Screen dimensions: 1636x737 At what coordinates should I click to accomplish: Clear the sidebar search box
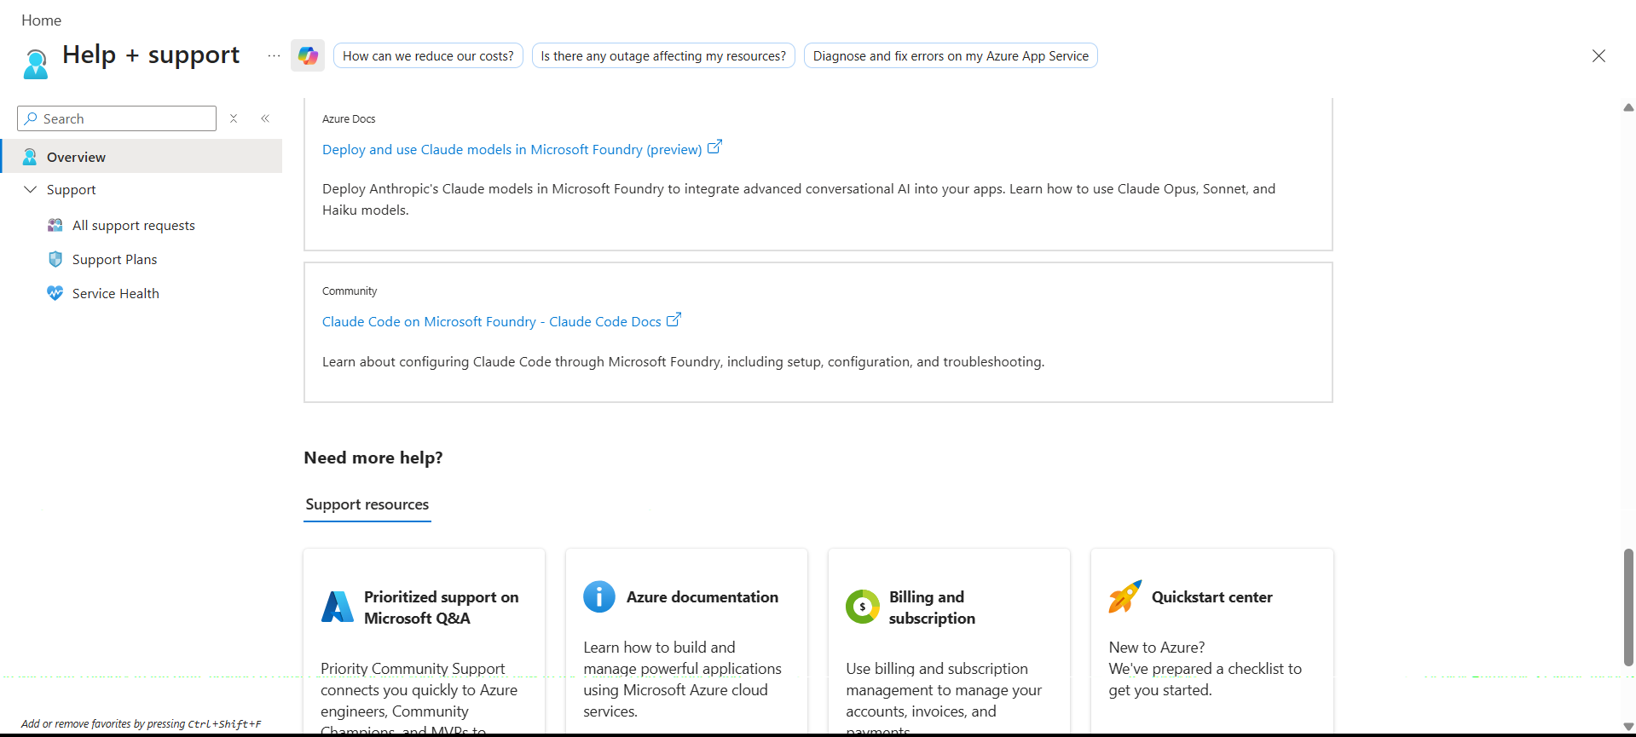point(234,118)
